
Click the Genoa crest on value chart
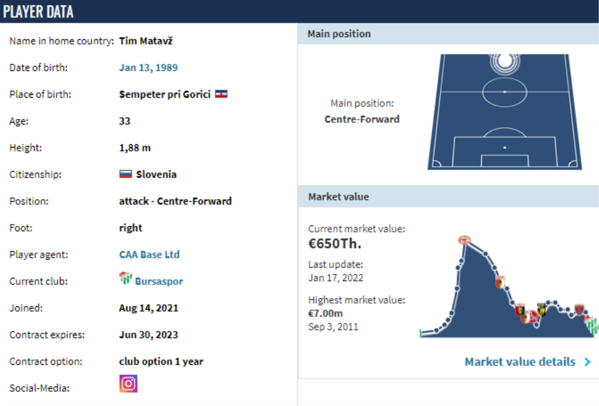click(520, 310)
